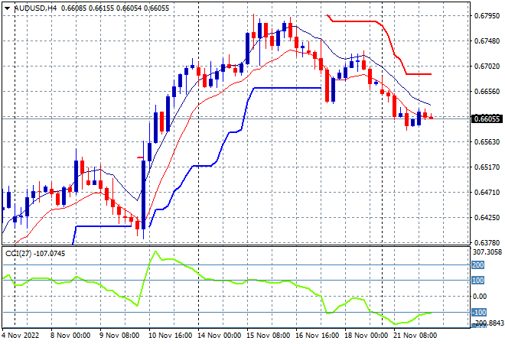Viewport: 505px width, 344px height.
Task: Click the flat thick red resistance line at right end
Action: (419, 74)
